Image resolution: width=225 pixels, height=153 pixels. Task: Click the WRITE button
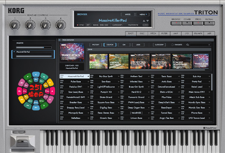(128, 14)
